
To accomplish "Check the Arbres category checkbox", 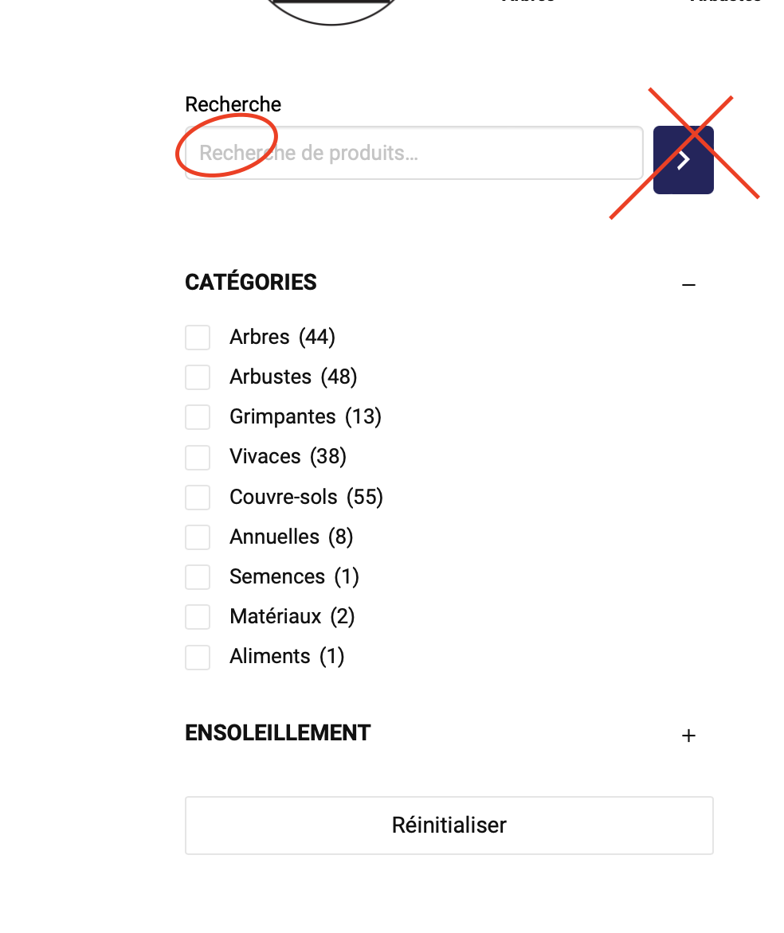I will click(x=198, y=338).
